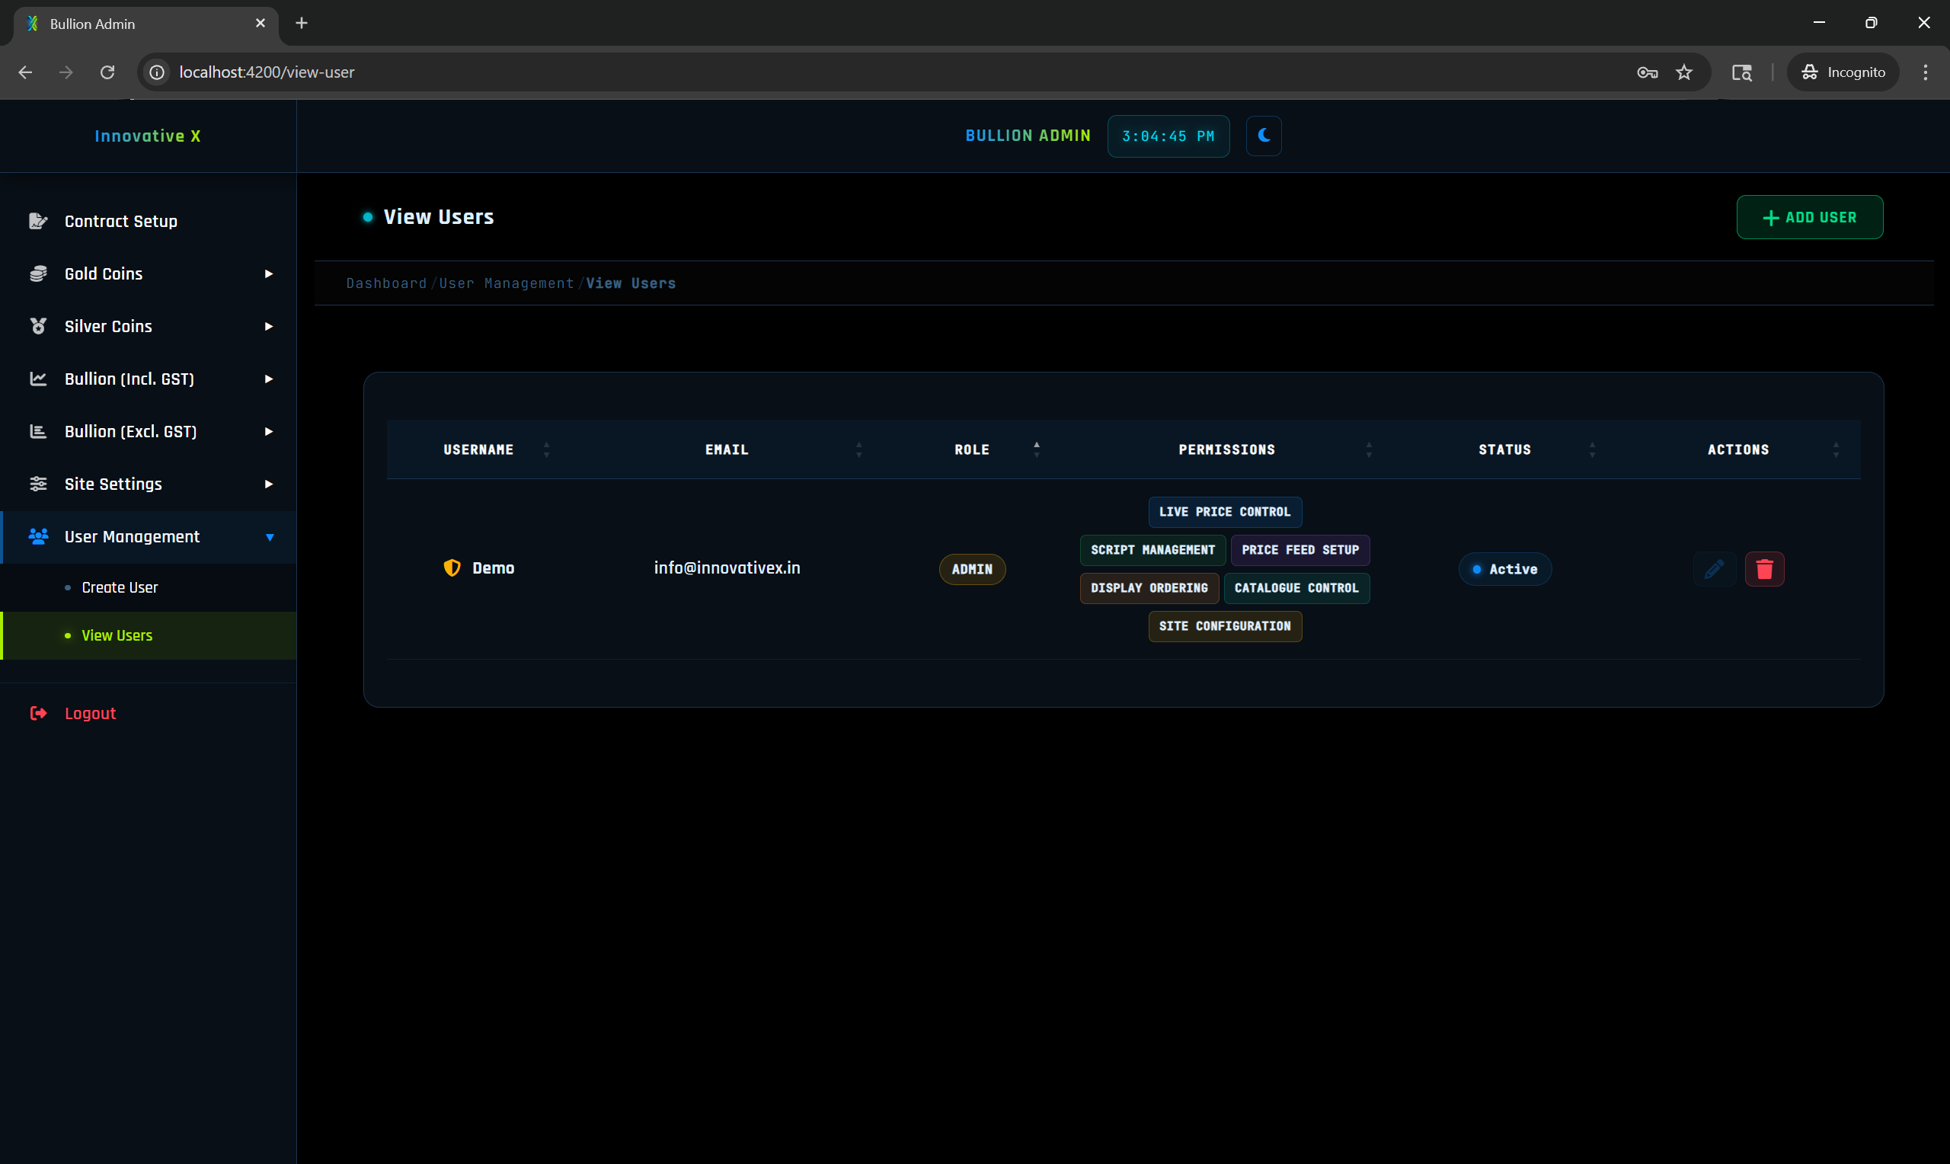Screen dimensions: 1950x1164
Task: Open Contract Setup menu item
Action: pyautogui.click(x=149, y=221)
